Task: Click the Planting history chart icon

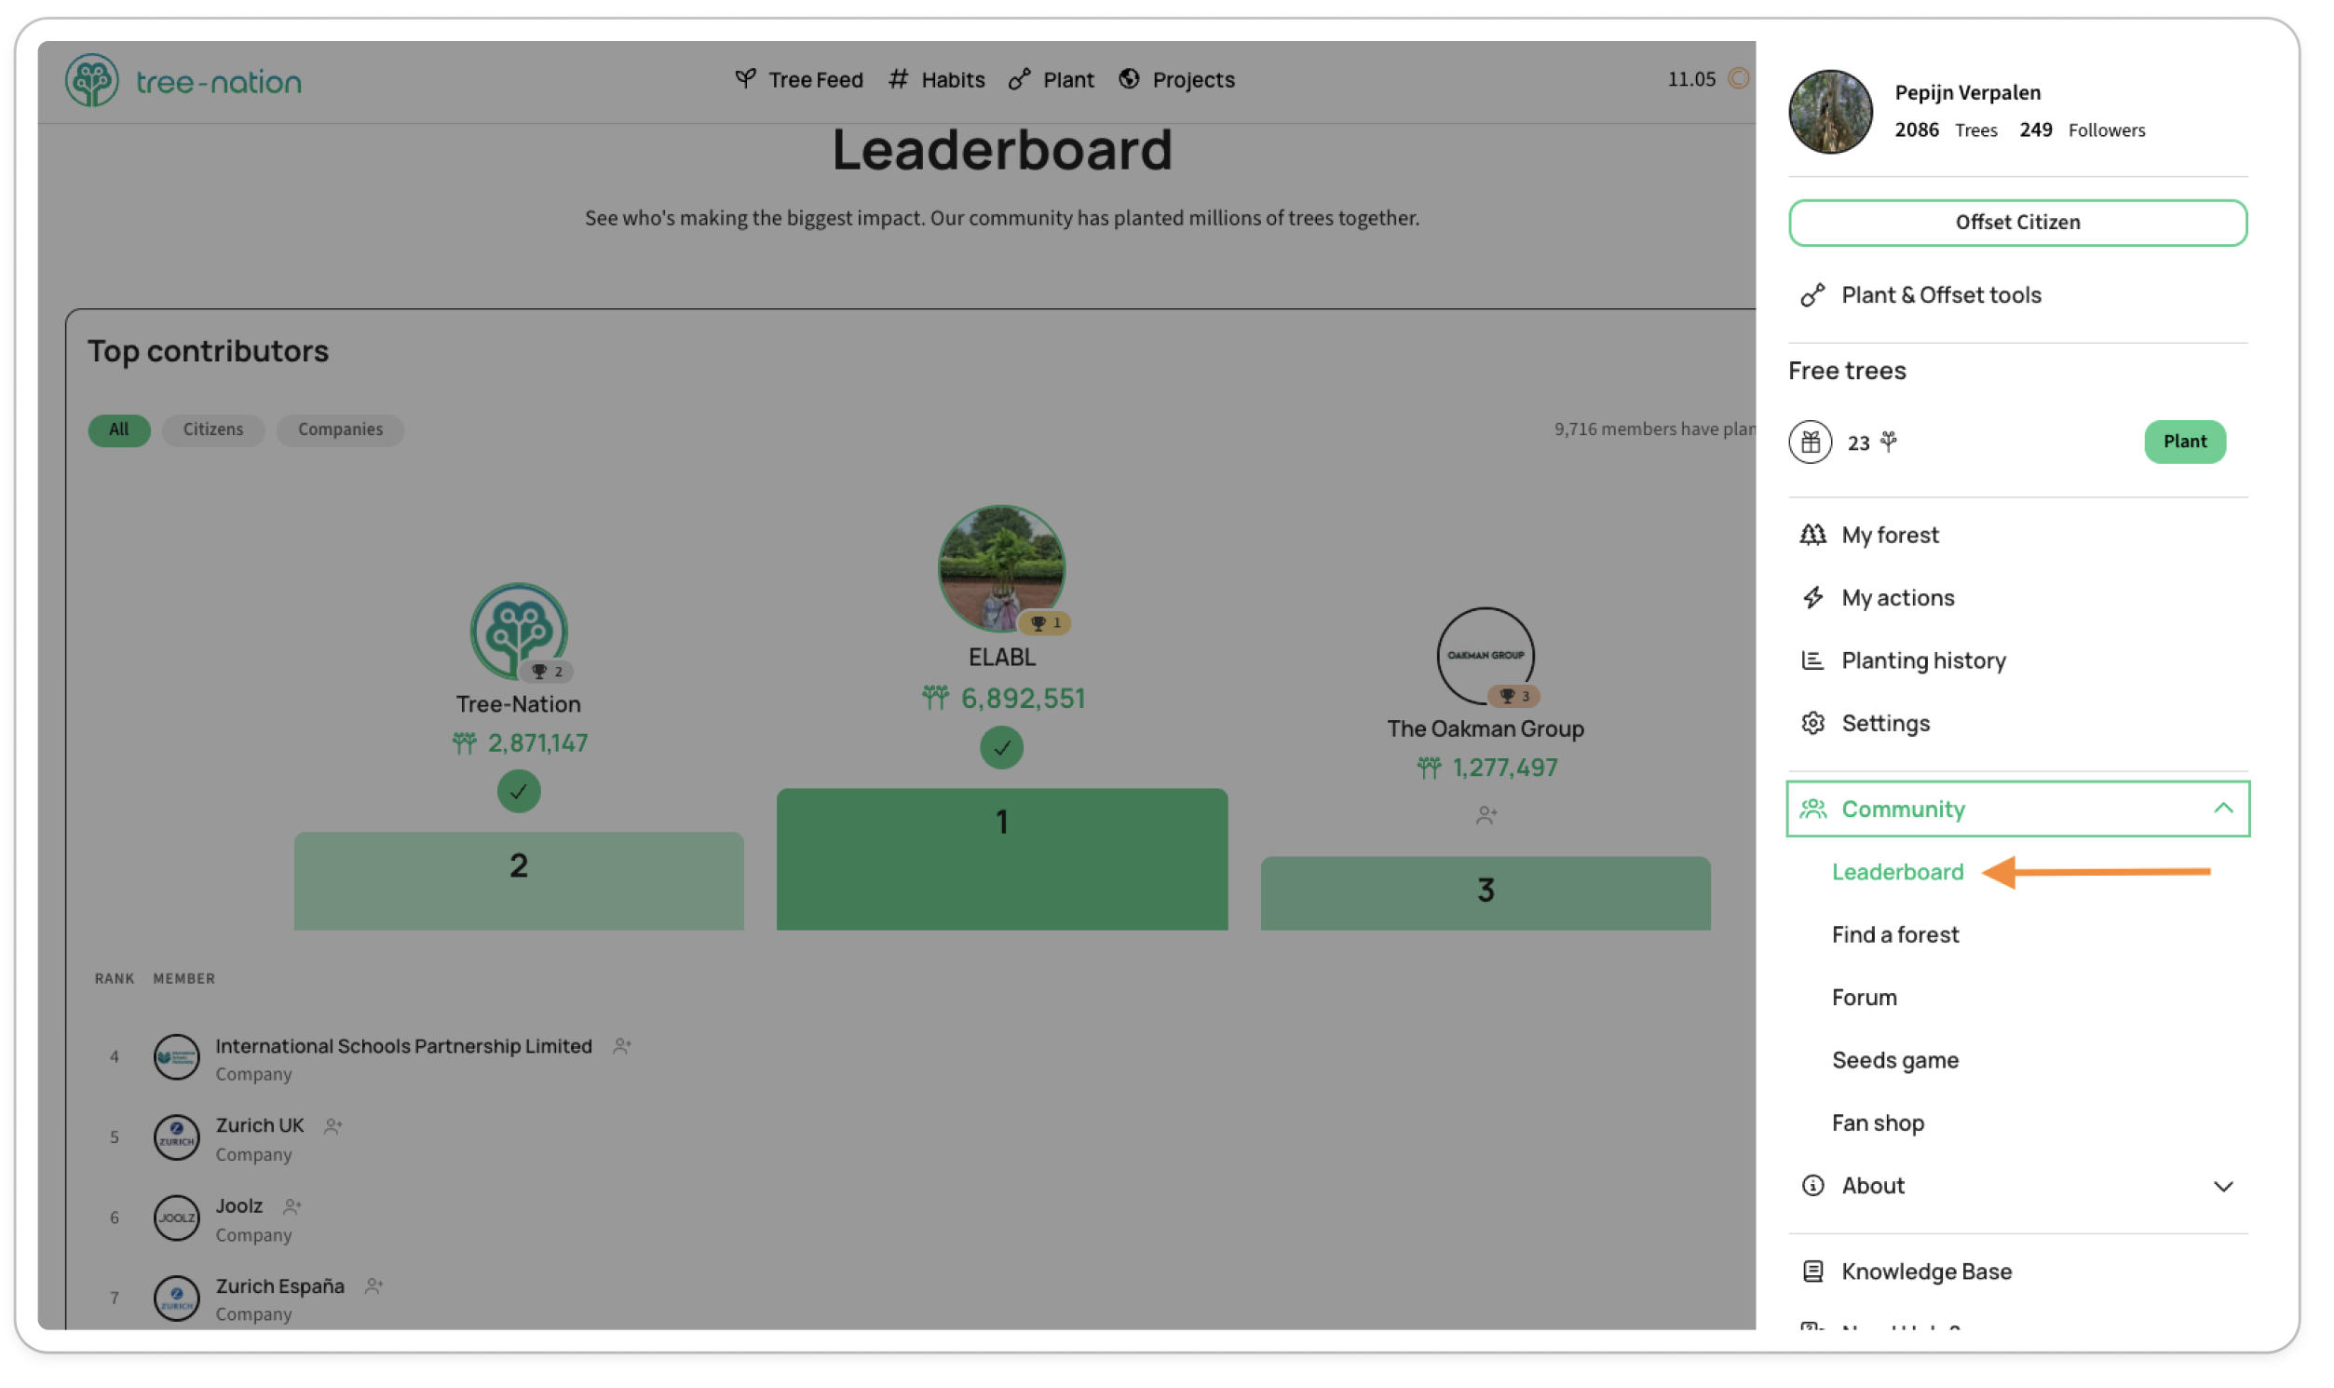Action: (1813, 660)
